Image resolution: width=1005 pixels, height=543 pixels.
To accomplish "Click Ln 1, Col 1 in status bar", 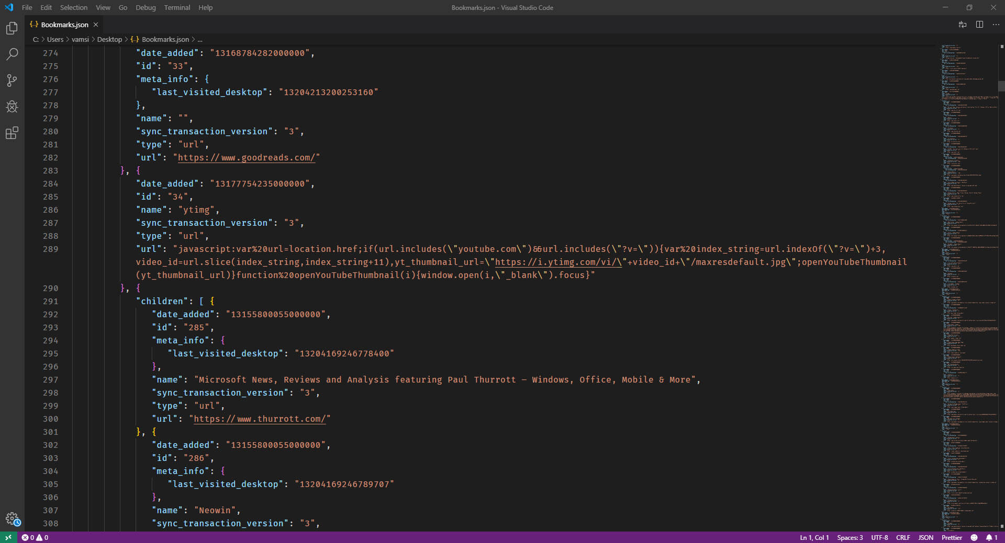I will tap(814, 537).
